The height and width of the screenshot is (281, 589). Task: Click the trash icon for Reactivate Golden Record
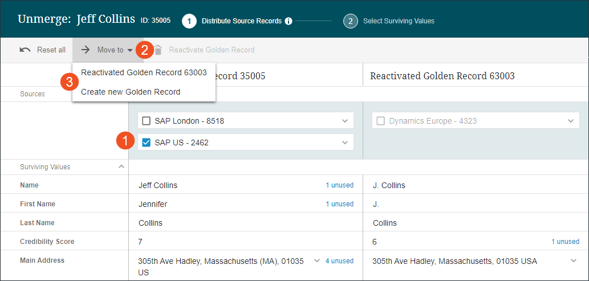click(x=159, y=50)
